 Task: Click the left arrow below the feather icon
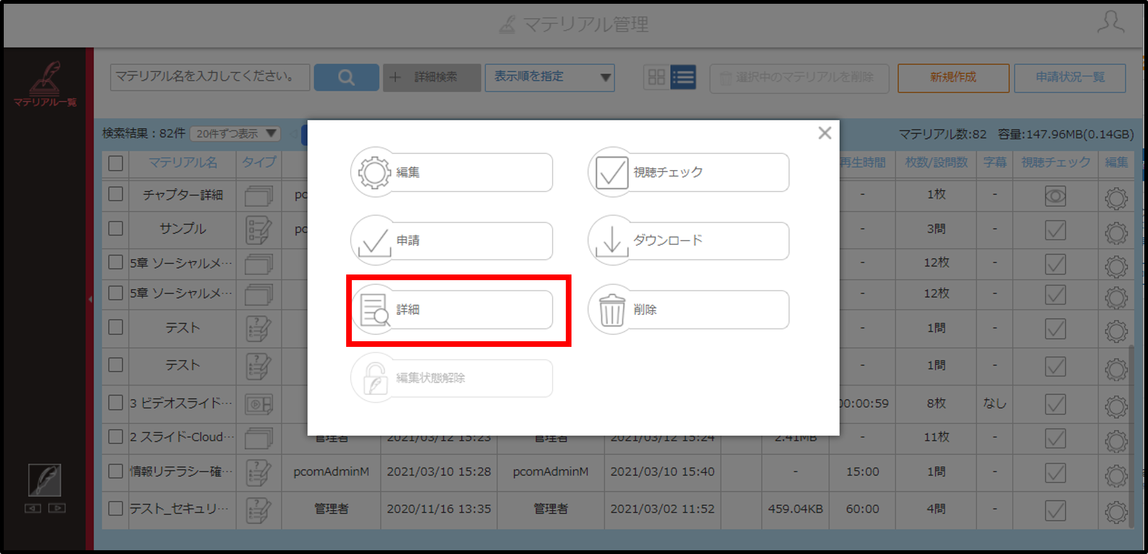click(33, 508)
